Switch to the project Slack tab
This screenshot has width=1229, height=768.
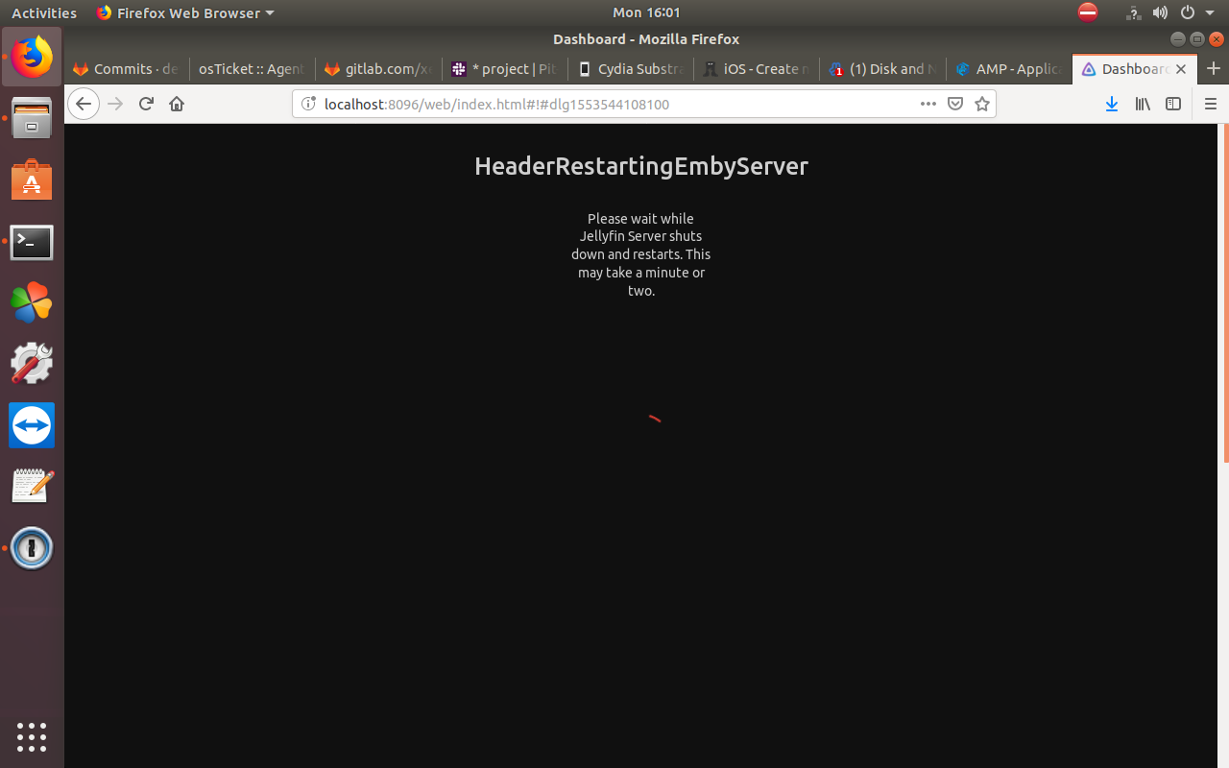point(504,69)
